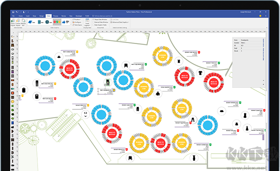This screenshot has width=280, height=171.
Task: Switch to the Developer ribbon tab
Action: coord(79,16)
